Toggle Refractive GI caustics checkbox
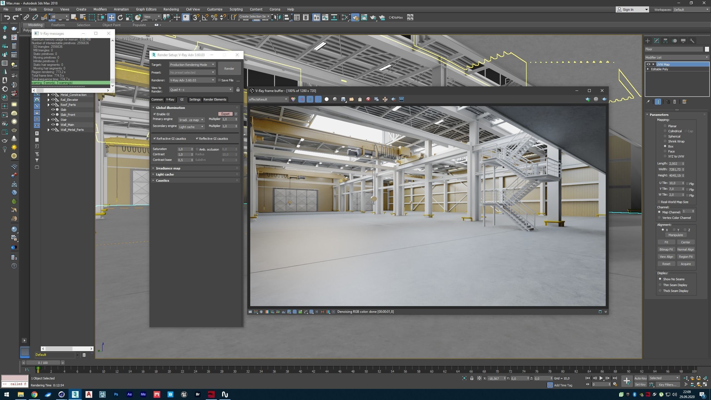 pyautogui.click(x=155, y=139)
